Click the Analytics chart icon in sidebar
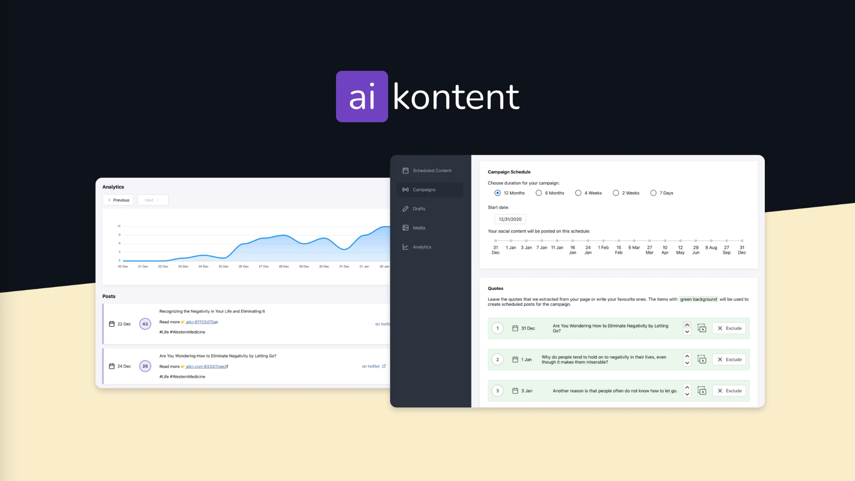Screen dimensions: 855x481 click(405, 247)
